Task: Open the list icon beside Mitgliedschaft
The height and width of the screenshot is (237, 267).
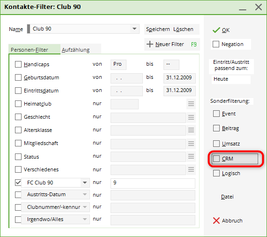Action: (191, 144)
